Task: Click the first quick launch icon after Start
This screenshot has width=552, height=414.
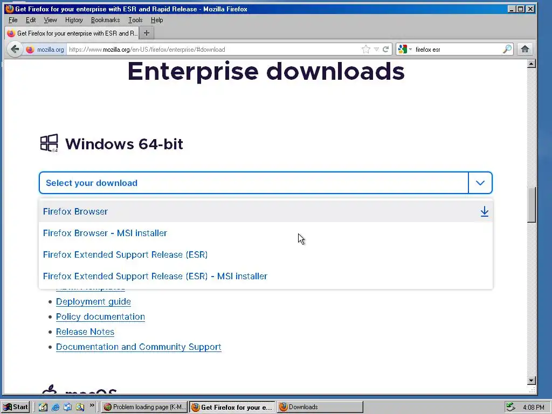Action: pos(43,408)
